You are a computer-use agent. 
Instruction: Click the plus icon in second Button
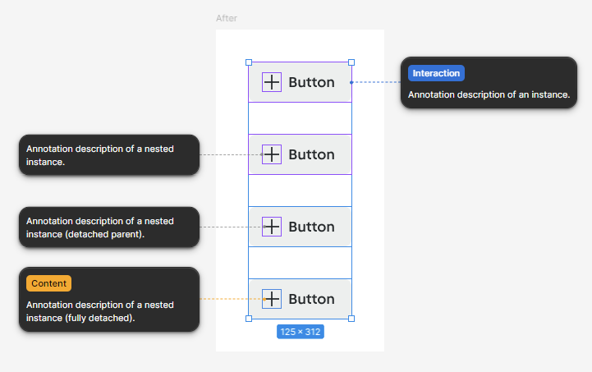[272, 154]
